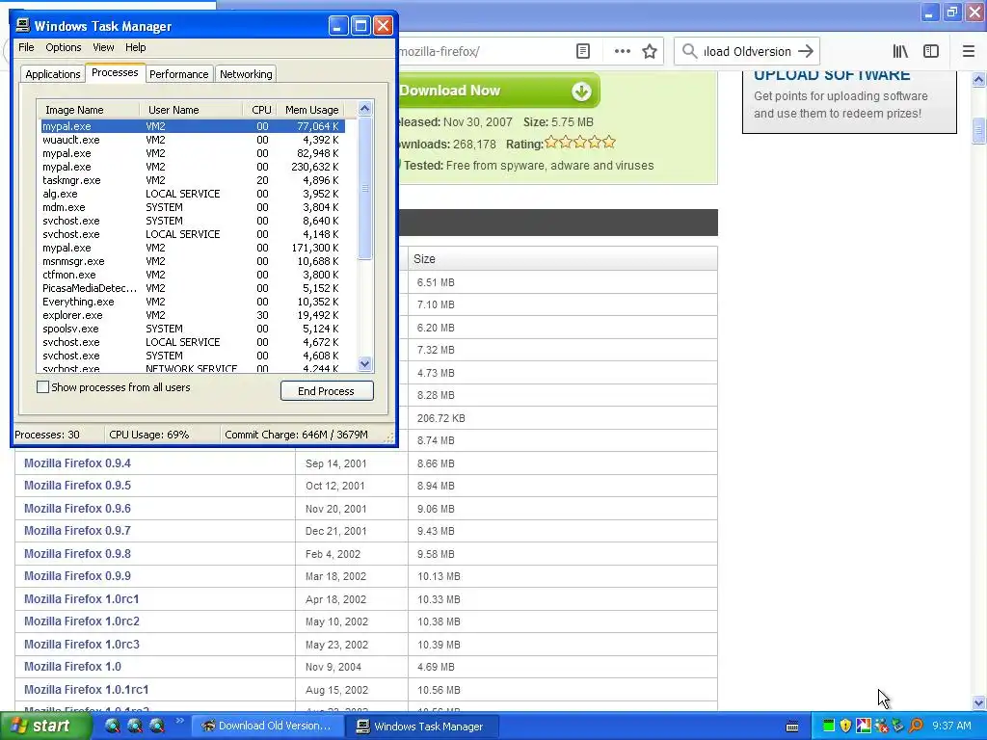Click the security shield tray icon

tap(845, 726)
